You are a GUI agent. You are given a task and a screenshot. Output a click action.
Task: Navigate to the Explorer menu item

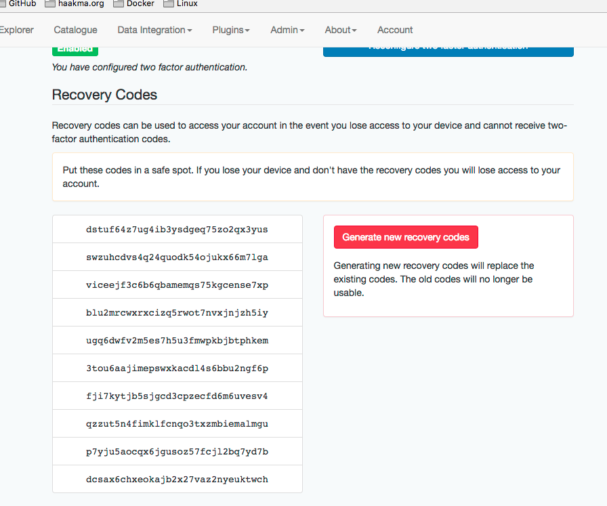(16, 30)
